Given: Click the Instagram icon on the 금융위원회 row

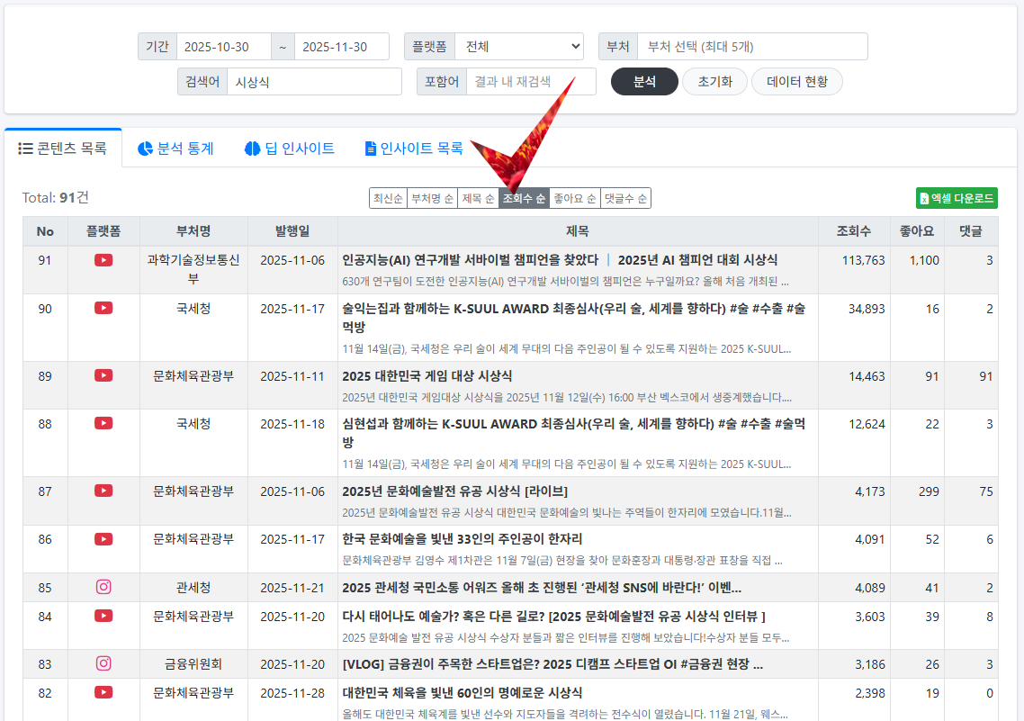Looking at the screenshot, I should pos(103,662).
